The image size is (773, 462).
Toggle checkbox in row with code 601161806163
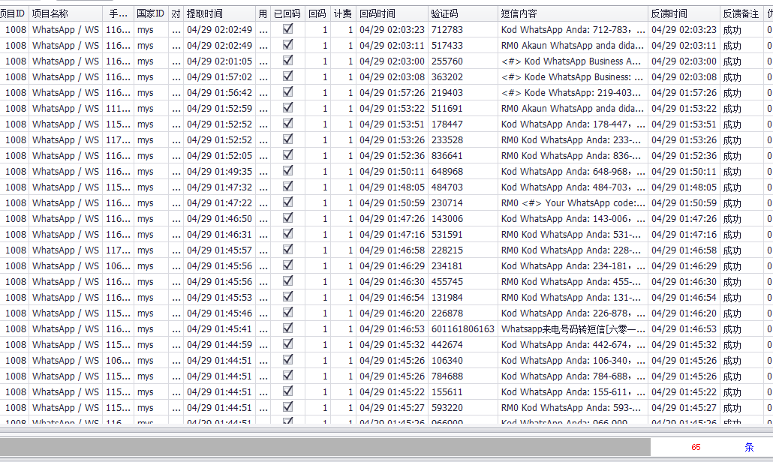point(288,328)
